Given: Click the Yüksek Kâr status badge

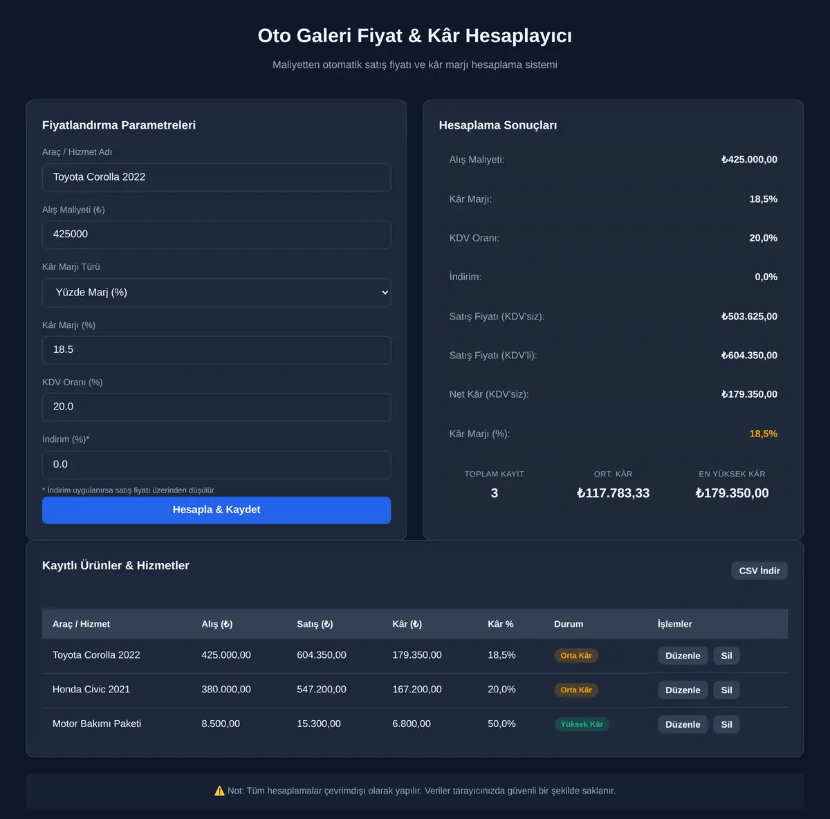Looking at the screenshot, I should [582, 724].
